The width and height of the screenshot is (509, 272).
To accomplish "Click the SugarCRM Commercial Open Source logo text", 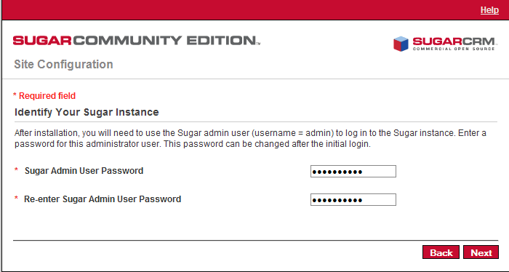I will [x=454, y=44].
